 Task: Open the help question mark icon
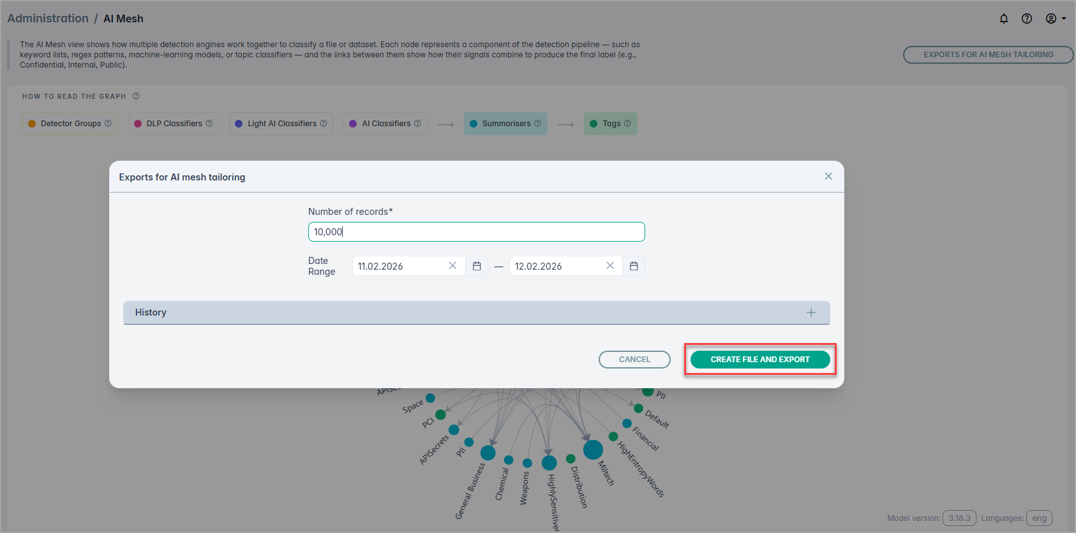click(x=1027, y=18)
